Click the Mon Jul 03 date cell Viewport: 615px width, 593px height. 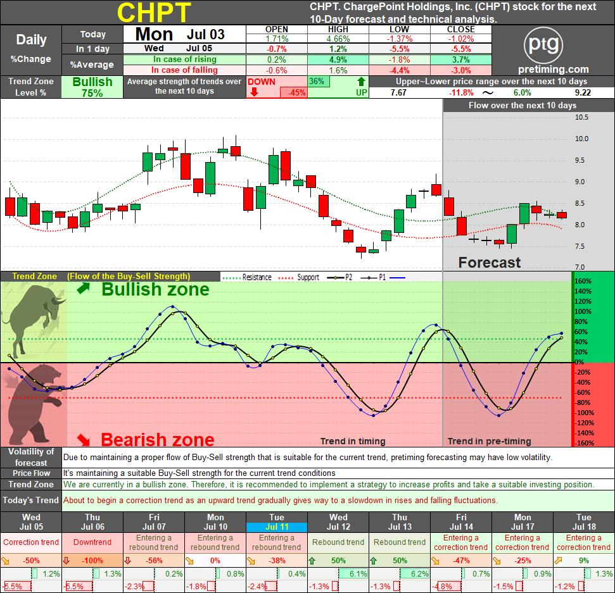(184, 34)
